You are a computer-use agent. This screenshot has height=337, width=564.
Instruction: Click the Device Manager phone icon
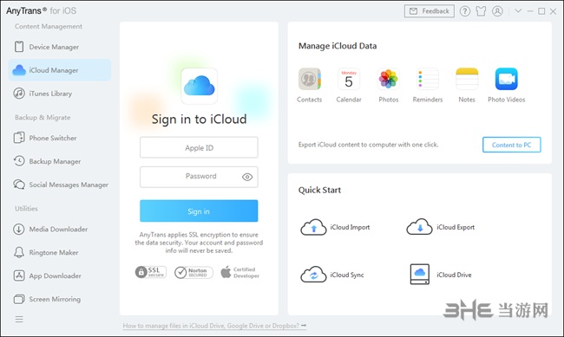[19, 47]
